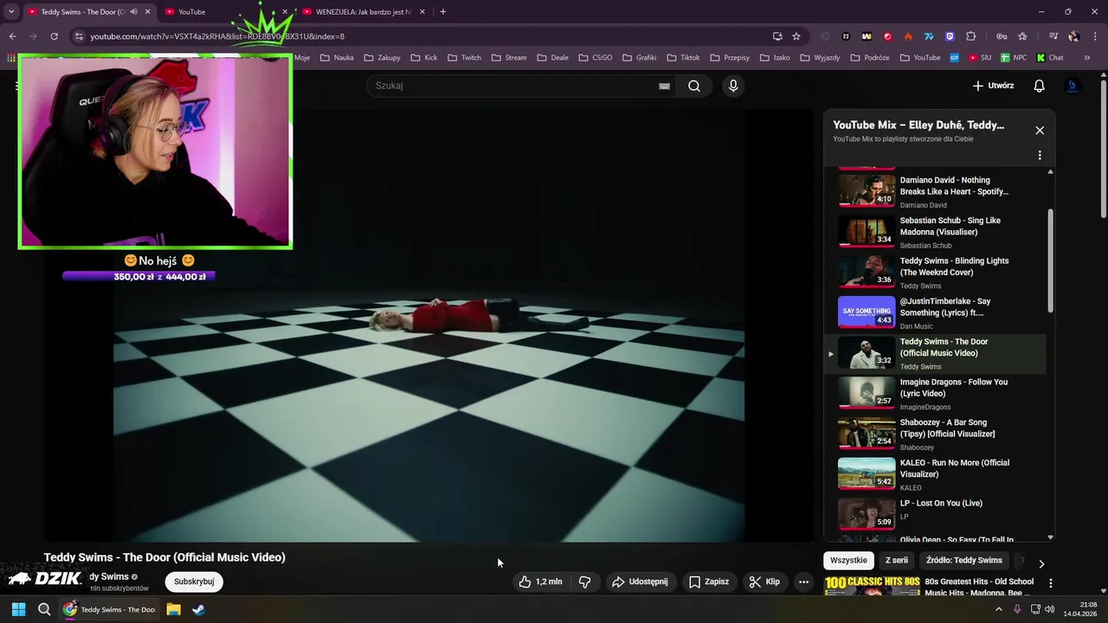Close the YouTube Mix playlist panel
Viewport: 1108px width, 623px height.
pos(1040,130)
